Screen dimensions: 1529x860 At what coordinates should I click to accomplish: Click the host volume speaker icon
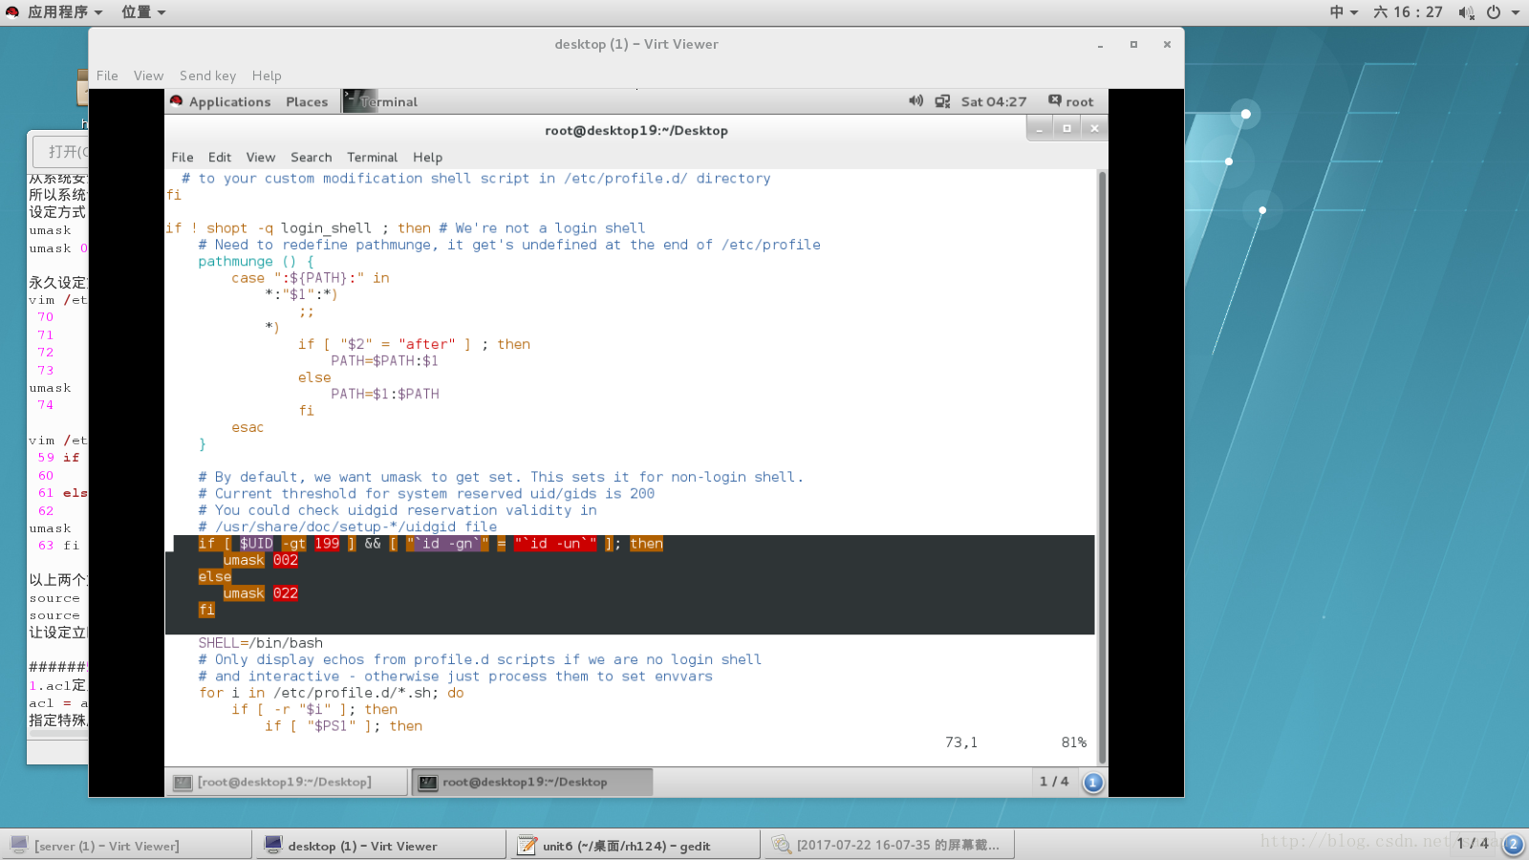click(1466, 12)
